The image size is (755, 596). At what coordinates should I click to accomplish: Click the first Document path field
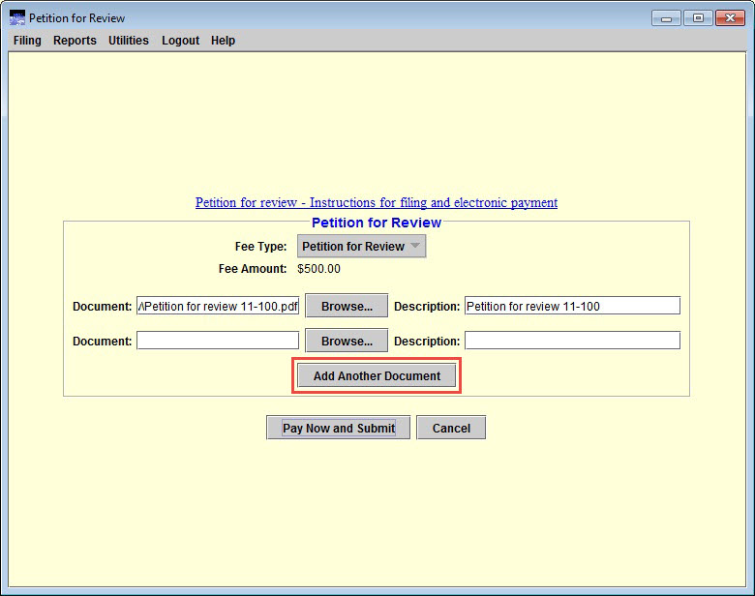click(218, 306)
